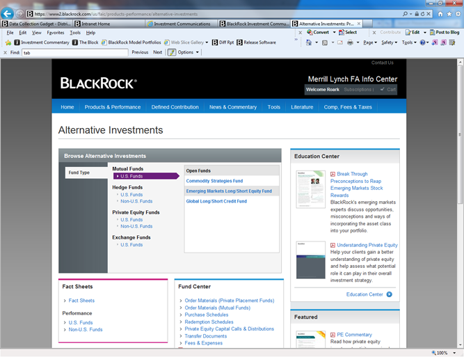Open the File menu

10,33
